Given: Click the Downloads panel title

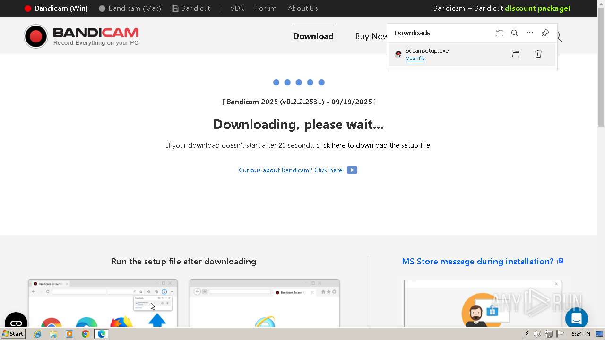Looking at the screenshot, I should tap(412, 33).
